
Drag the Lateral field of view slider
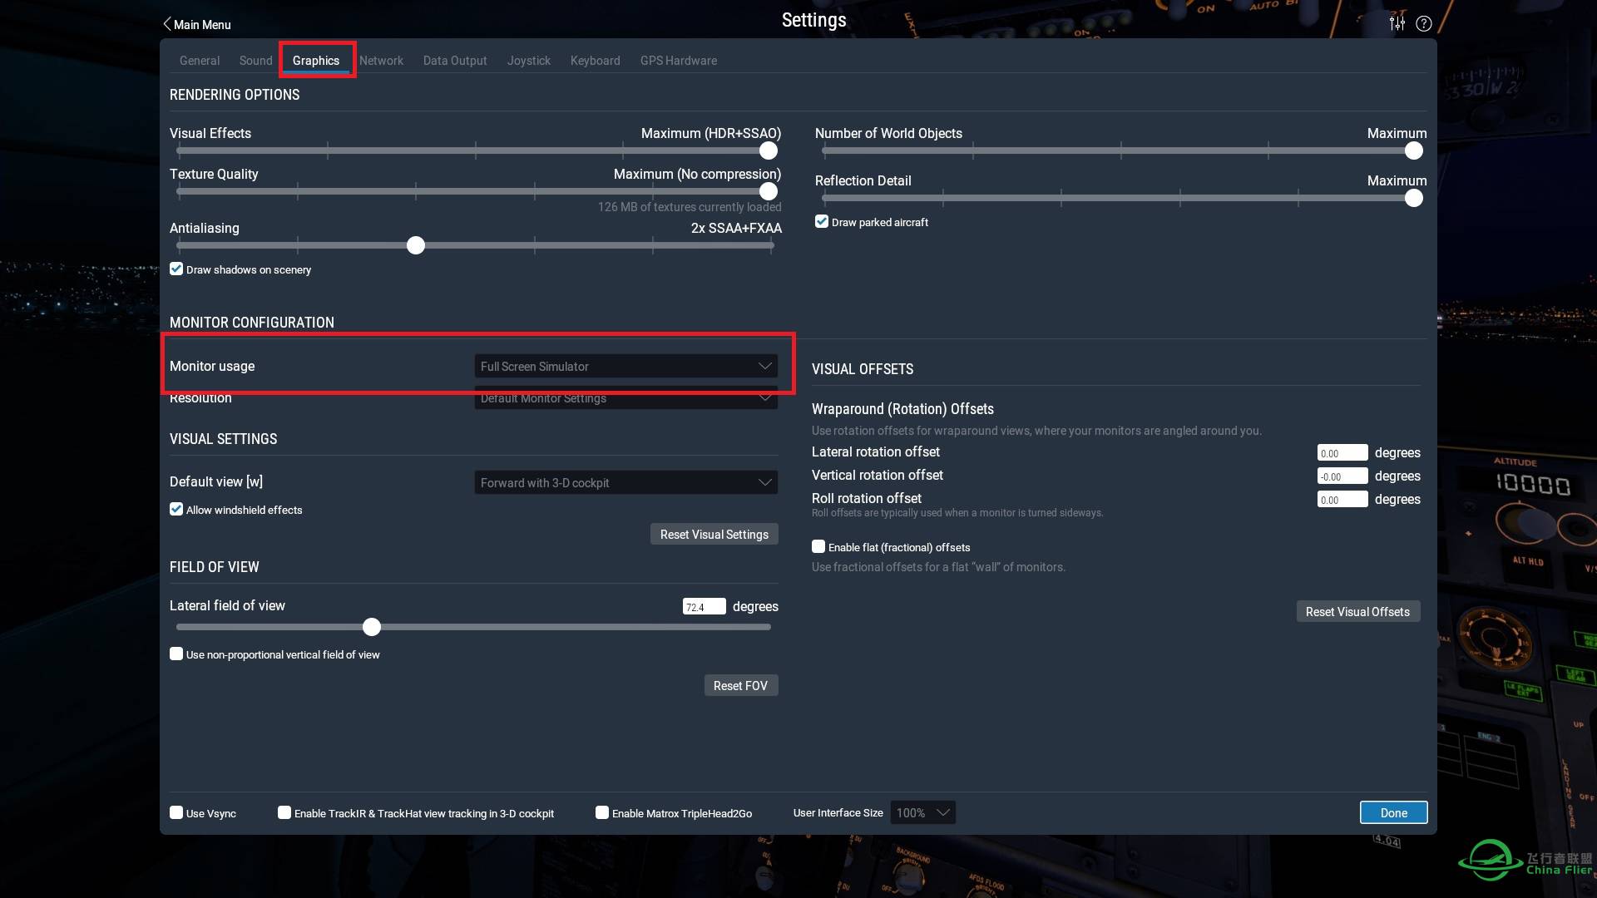[371, 626]
